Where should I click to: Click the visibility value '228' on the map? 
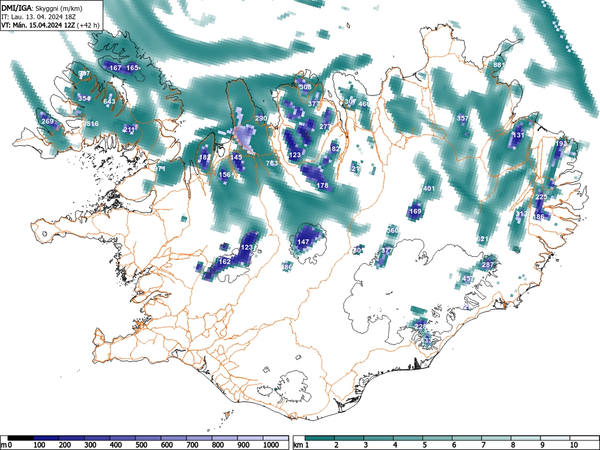[421, 326]
